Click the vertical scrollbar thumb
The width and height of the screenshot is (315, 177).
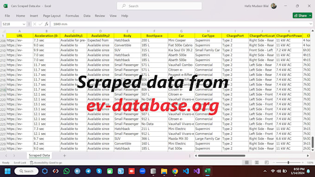313,142
